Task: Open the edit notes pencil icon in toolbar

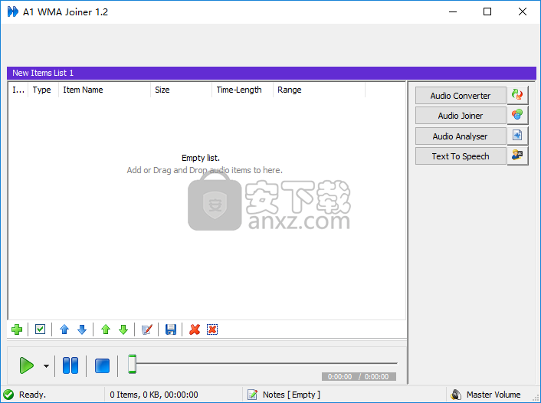Action: [147, 329]
